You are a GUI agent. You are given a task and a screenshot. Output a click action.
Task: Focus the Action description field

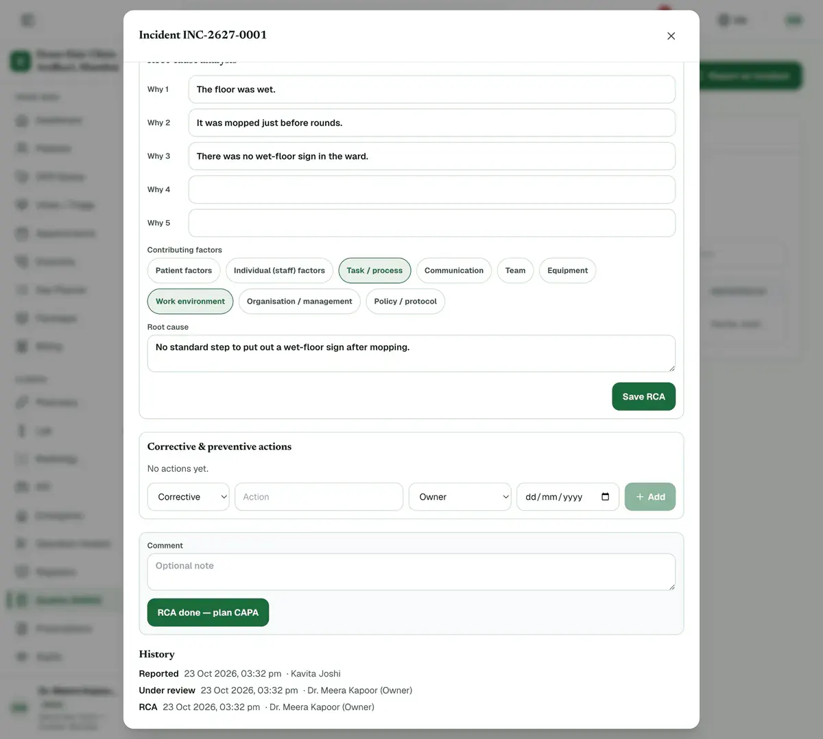(319, 496)
